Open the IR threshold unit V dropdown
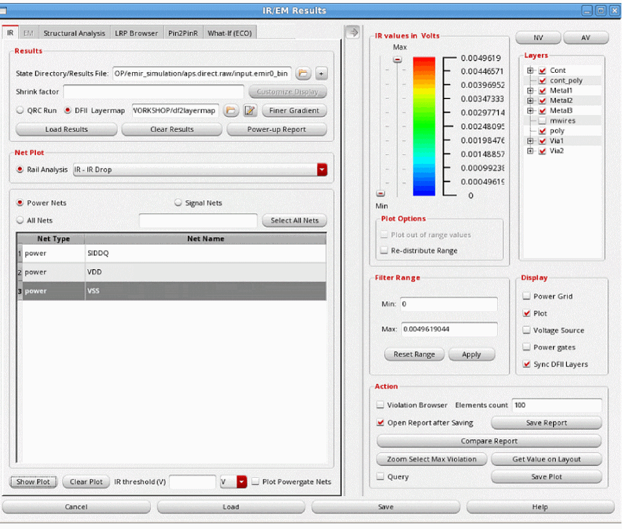This screenshot has width=622, height=529. (x=242, y=482)
